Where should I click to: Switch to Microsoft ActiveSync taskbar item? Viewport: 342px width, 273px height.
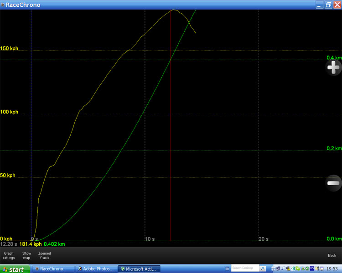pos(139,269)
